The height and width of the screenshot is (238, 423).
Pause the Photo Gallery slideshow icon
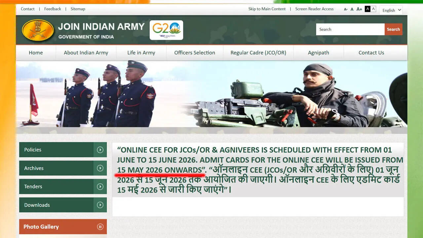[x=100, y=227]
